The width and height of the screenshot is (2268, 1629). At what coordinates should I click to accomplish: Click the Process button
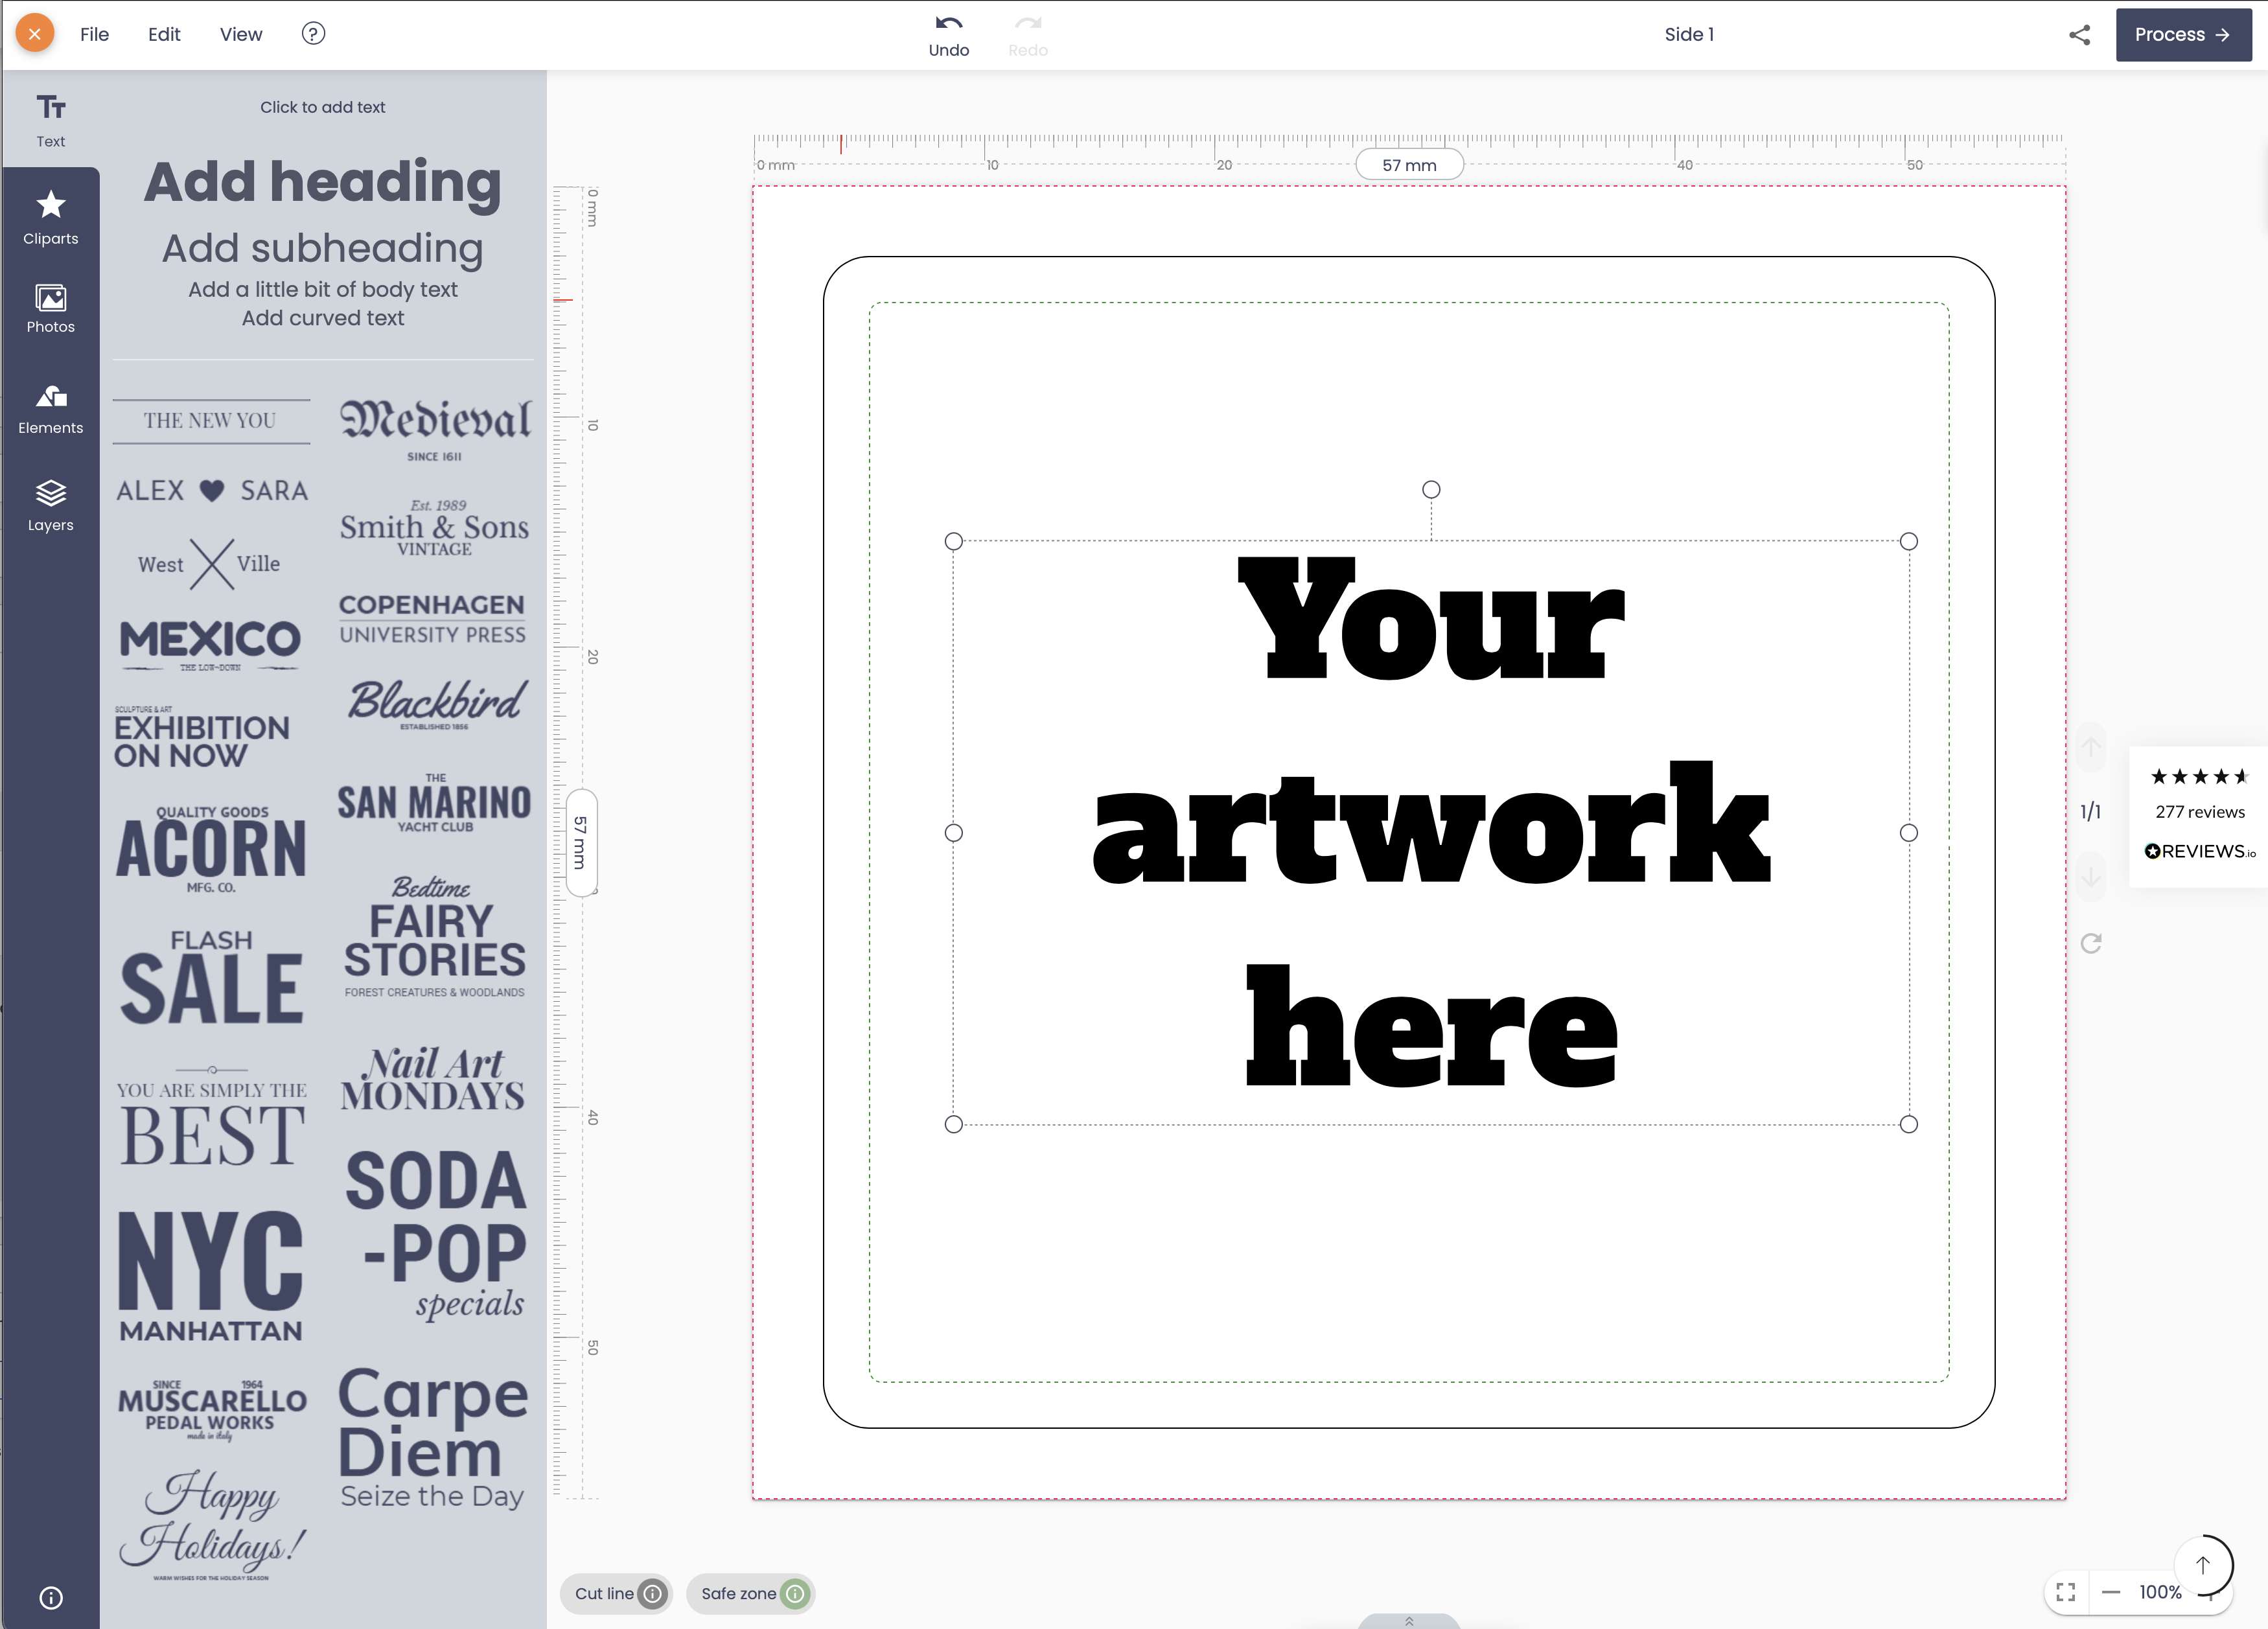(x=2183, y=35)
